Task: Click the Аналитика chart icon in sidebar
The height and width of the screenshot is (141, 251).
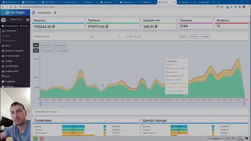Action: point(4,31)
